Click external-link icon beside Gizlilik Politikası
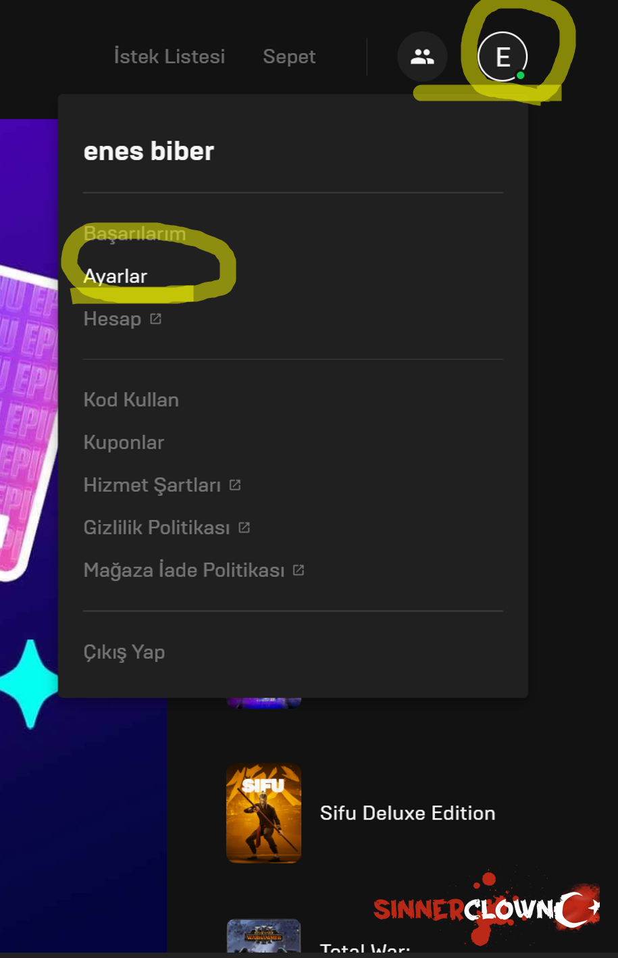618x958 pixels. [x=244, y=528]
